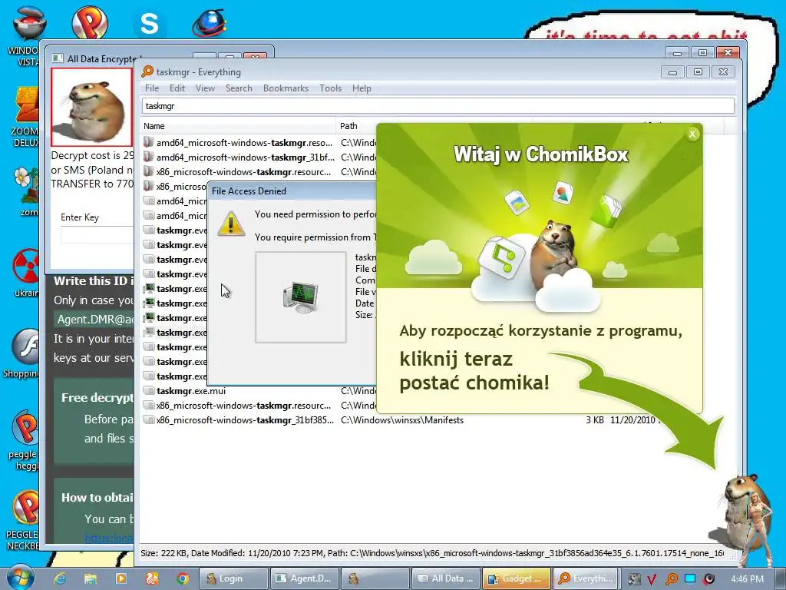The image size is (786, 590).
Task: Open the File menu in Everything
Action: pyautogui.click(x=152, y=88)
